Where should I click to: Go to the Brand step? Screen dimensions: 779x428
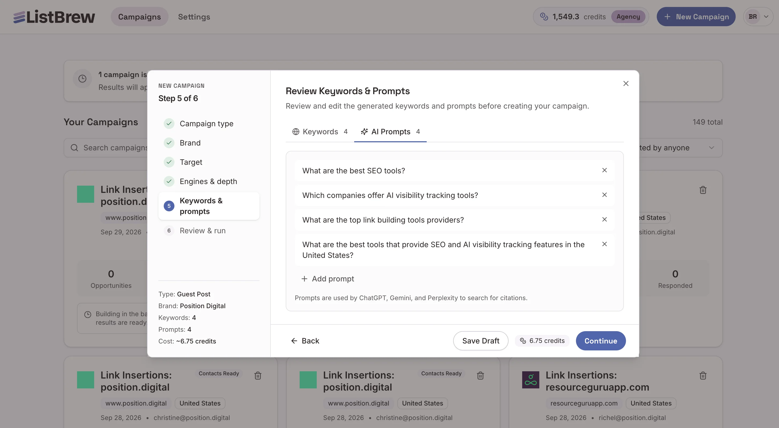[209, 143]
